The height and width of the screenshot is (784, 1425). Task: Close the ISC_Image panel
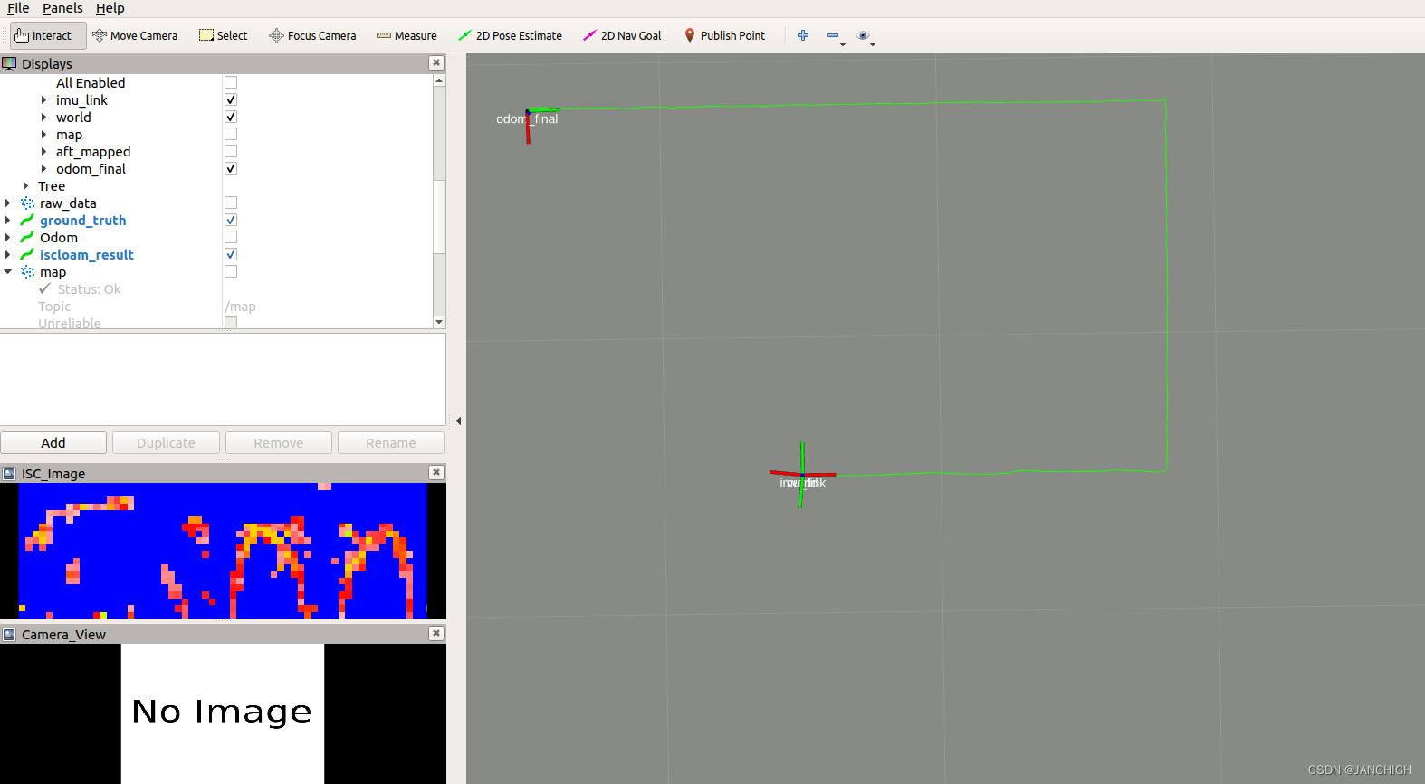[436, 472]
